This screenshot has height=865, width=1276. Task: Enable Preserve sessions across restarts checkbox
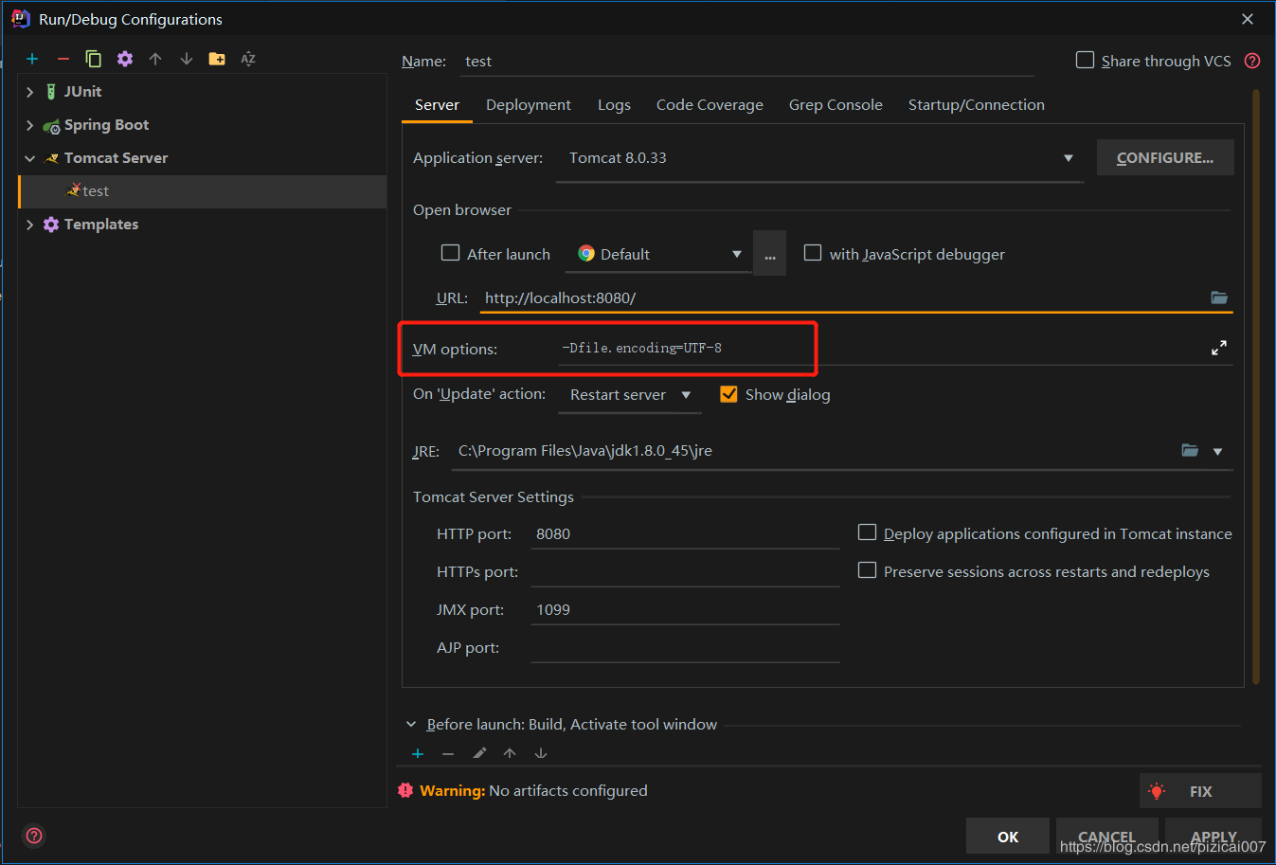[x=867, y=570]
